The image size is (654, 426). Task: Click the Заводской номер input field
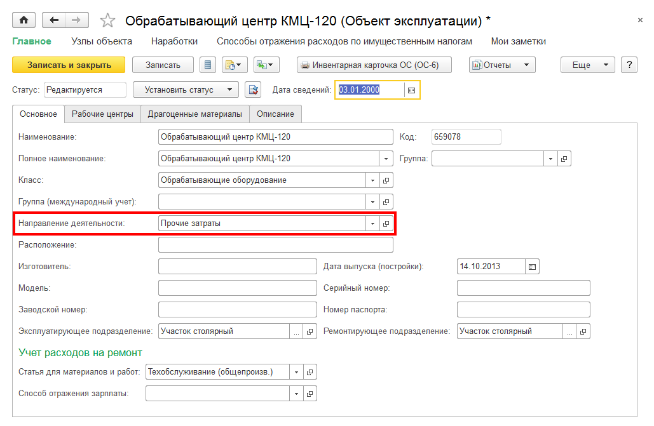click(x=237, y=310)
